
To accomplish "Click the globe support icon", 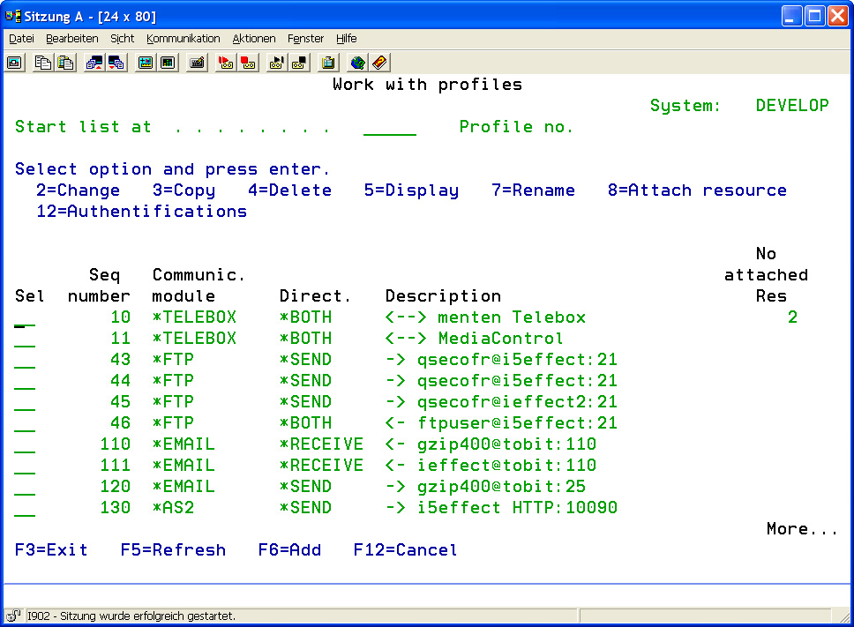I will click(x=357, y=63).
